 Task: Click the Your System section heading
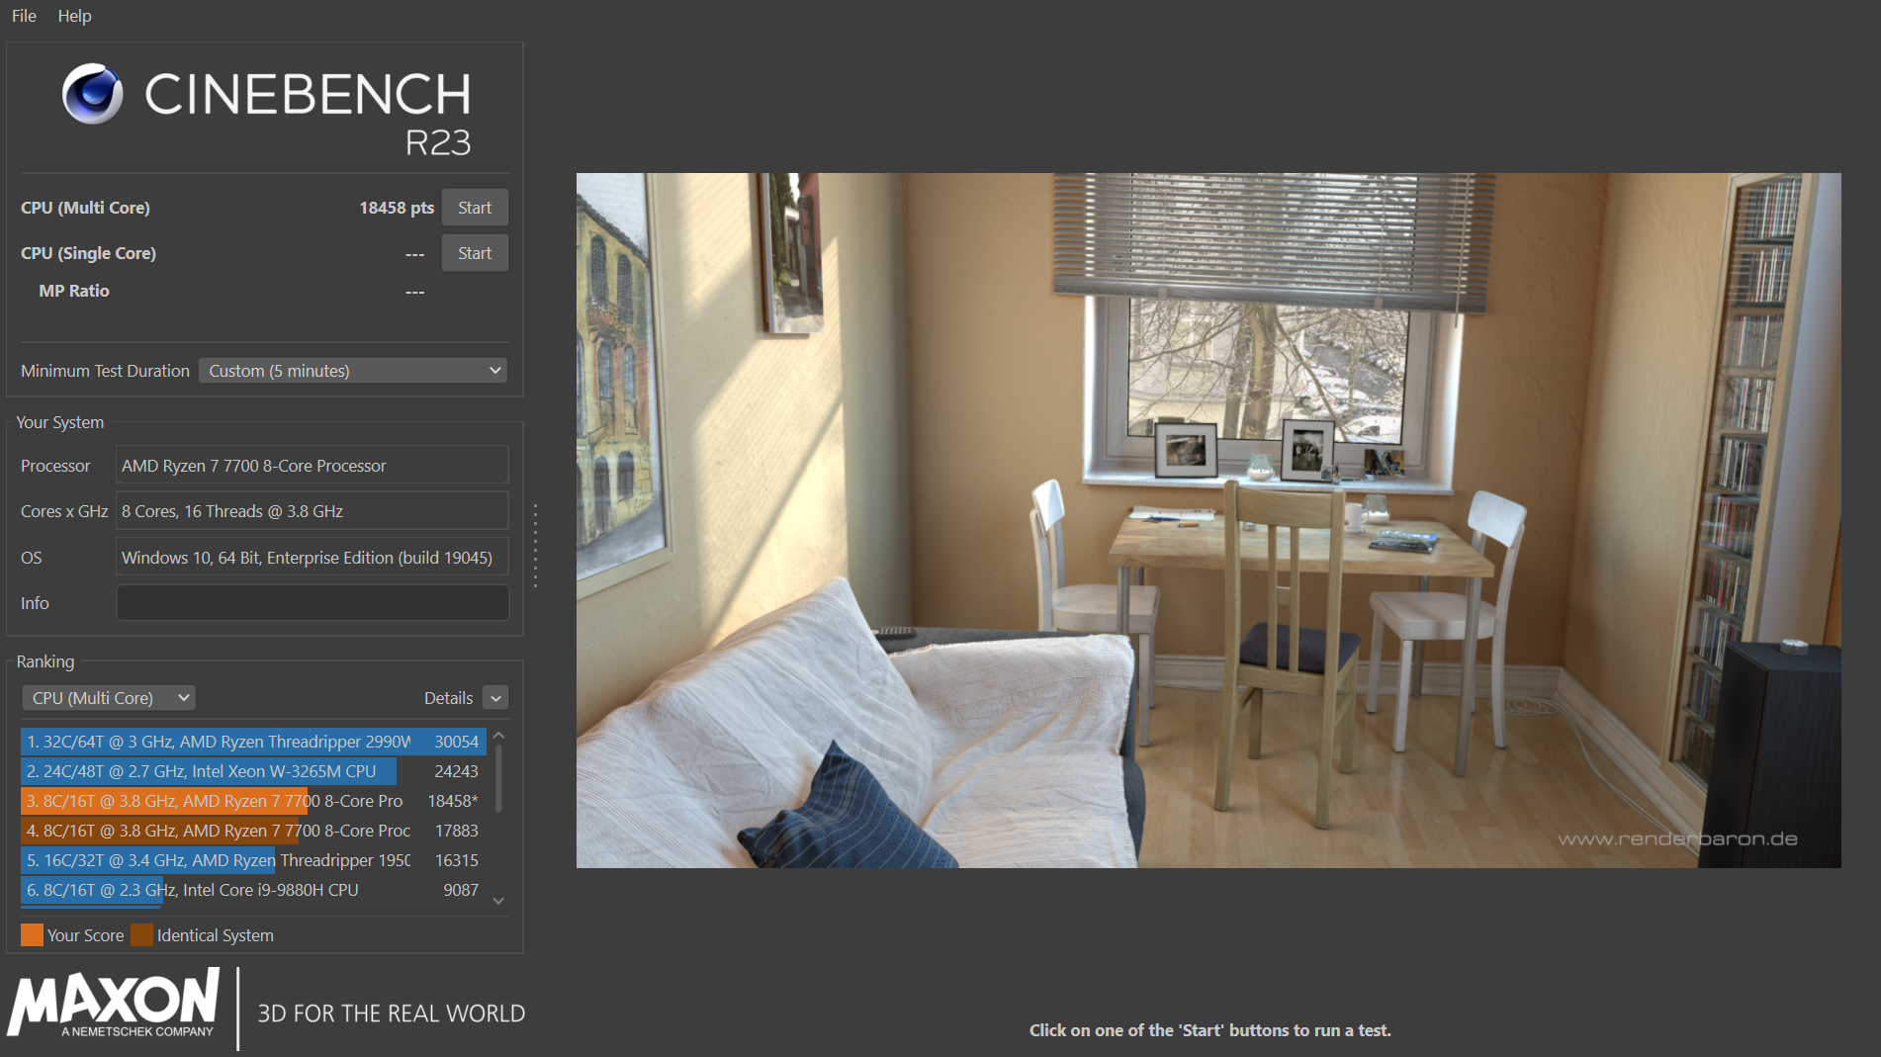pos(60,422)
